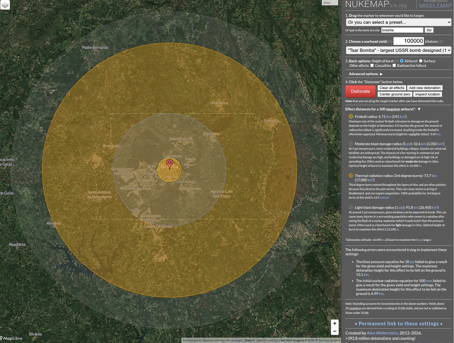Screen dimensions: 454x343
Task: Click the 'Brazlândia' map label
Action: coord(112,146)
